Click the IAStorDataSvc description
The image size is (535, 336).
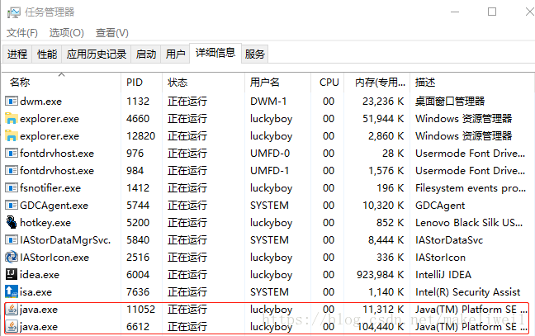pos(449,240)
